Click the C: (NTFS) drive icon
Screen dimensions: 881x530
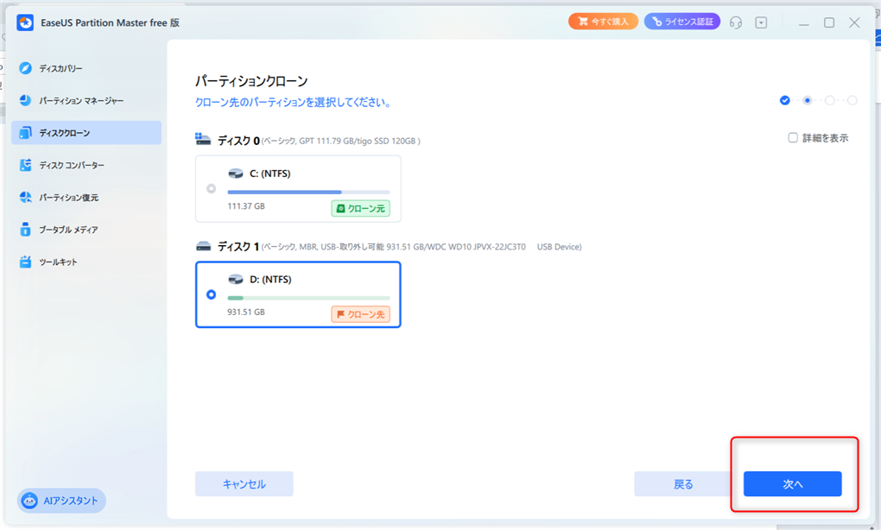click(x=236, y=174)
